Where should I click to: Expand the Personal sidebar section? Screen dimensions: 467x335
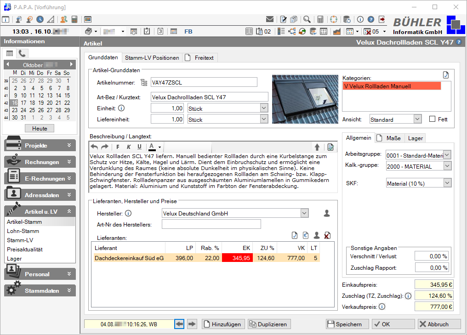[40, 274]
